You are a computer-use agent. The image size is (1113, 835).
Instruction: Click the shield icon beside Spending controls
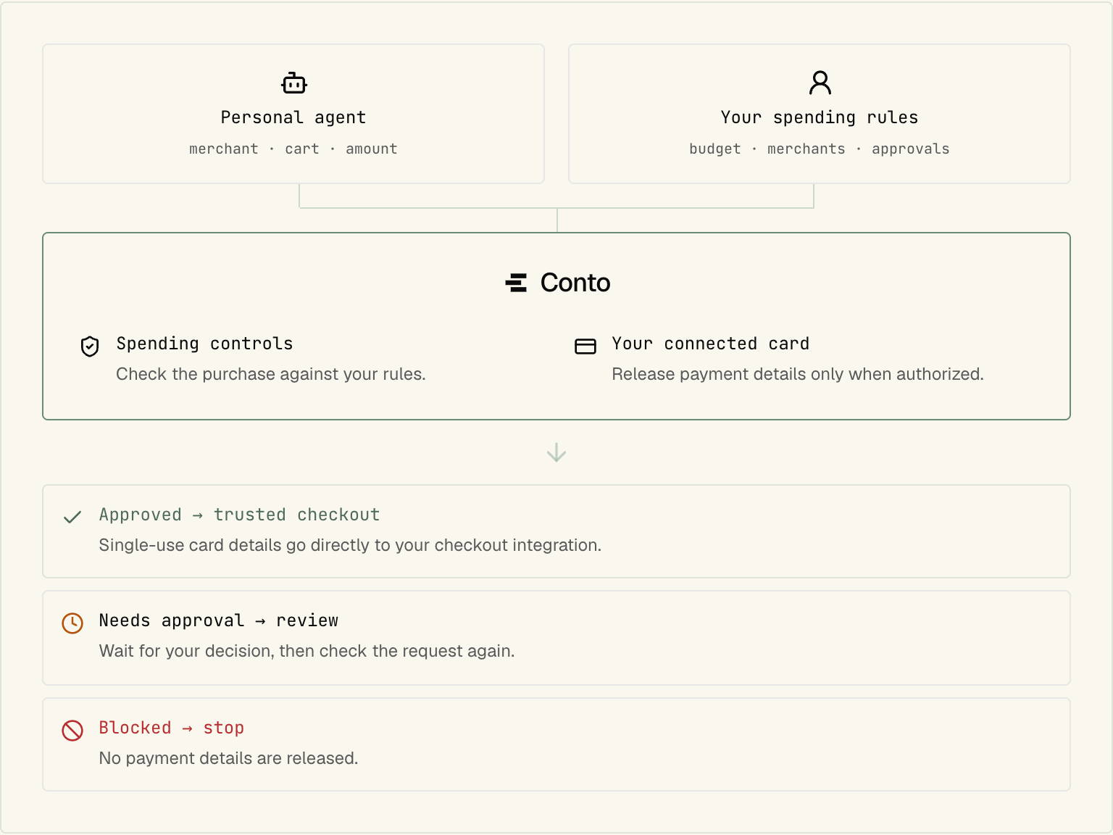(x=90, y=346)
